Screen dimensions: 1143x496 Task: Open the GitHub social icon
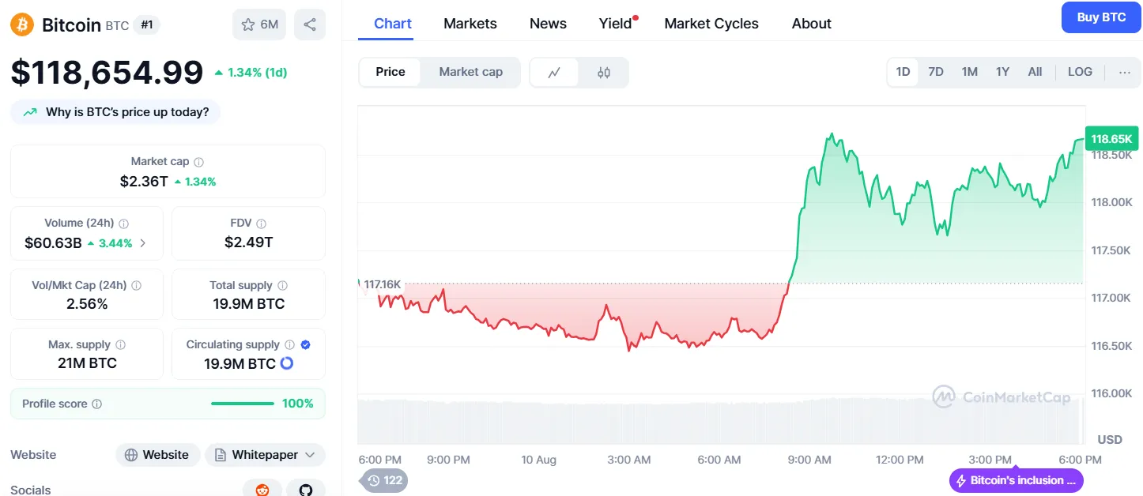pyautogui.click(x=306, y=490)
